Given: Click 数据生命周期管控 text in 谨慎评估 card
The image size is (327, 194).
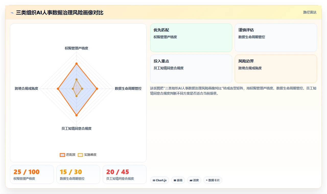Looking at the screenshot, I should (252, 37).
